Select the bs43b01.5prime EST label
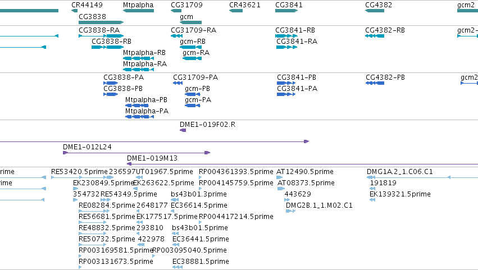Viewport: 478px width, 270px height. pyautogui.click(x=200, y=228)
